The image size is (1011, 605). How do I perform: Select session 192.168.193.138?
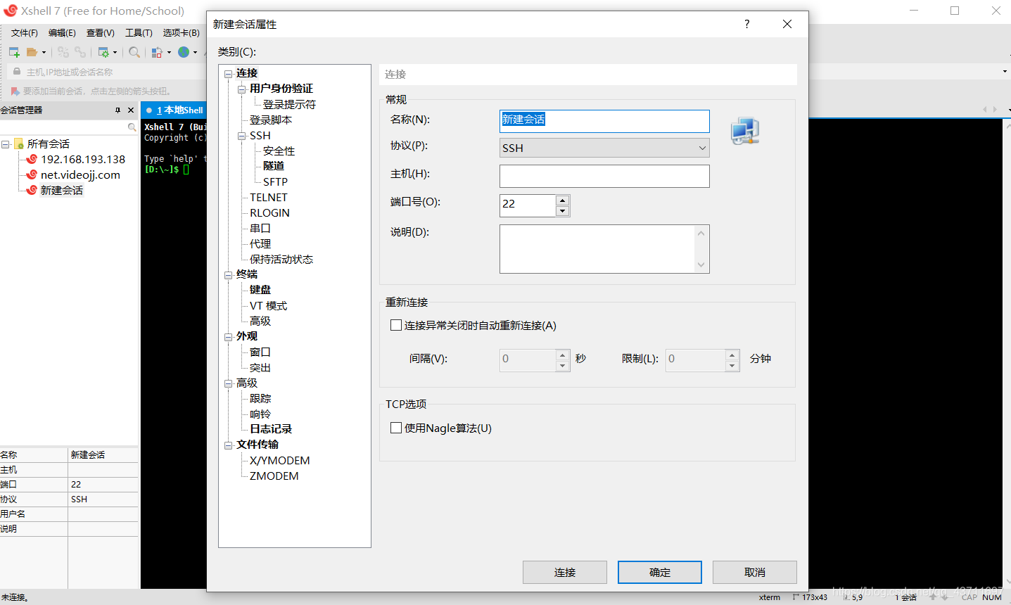(x=83, y=160)
